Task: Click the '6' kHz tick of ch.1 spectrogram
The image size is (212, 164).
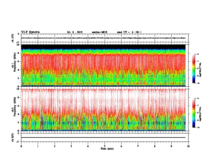Action: coord(19,62)
